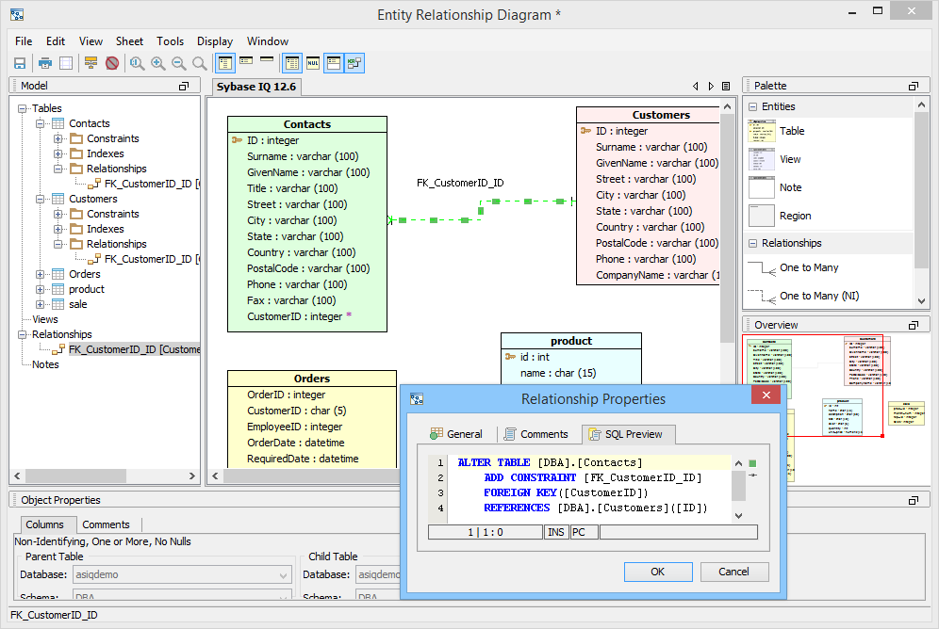Open the Tools menu
Viewport: 939px width, 629px height.
(170, 41)
